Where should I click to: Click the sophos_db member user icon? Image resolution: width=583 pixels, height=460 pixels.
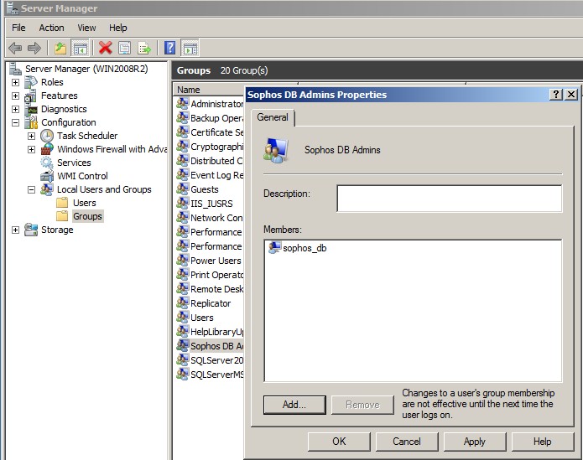tap(274, 248)
